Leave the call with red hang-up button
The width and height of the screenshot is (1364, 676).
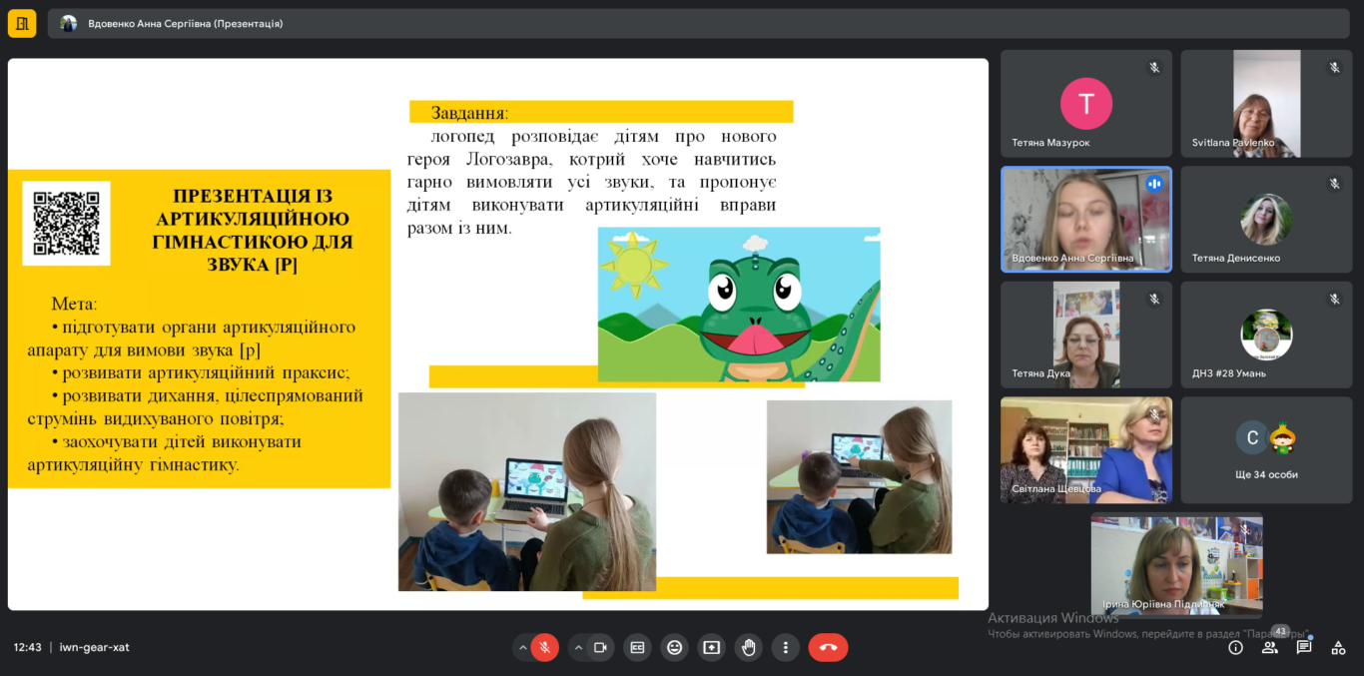tap(828, 647)
